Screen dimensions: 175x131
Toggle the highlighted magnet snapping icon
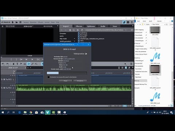(28, 64)
